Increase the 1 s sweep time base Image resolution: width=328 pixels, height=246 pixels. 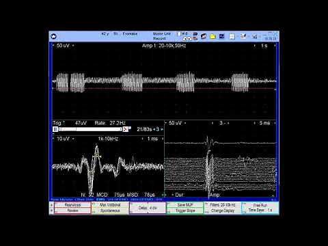tap(275, 46)
